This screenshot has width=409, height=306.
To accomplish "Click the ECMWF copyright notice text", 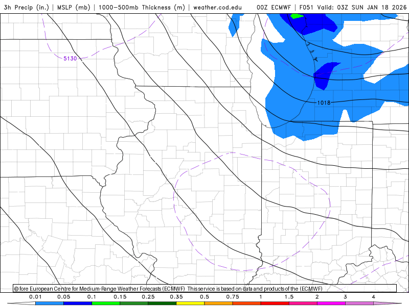I will (x=168, y=289).
